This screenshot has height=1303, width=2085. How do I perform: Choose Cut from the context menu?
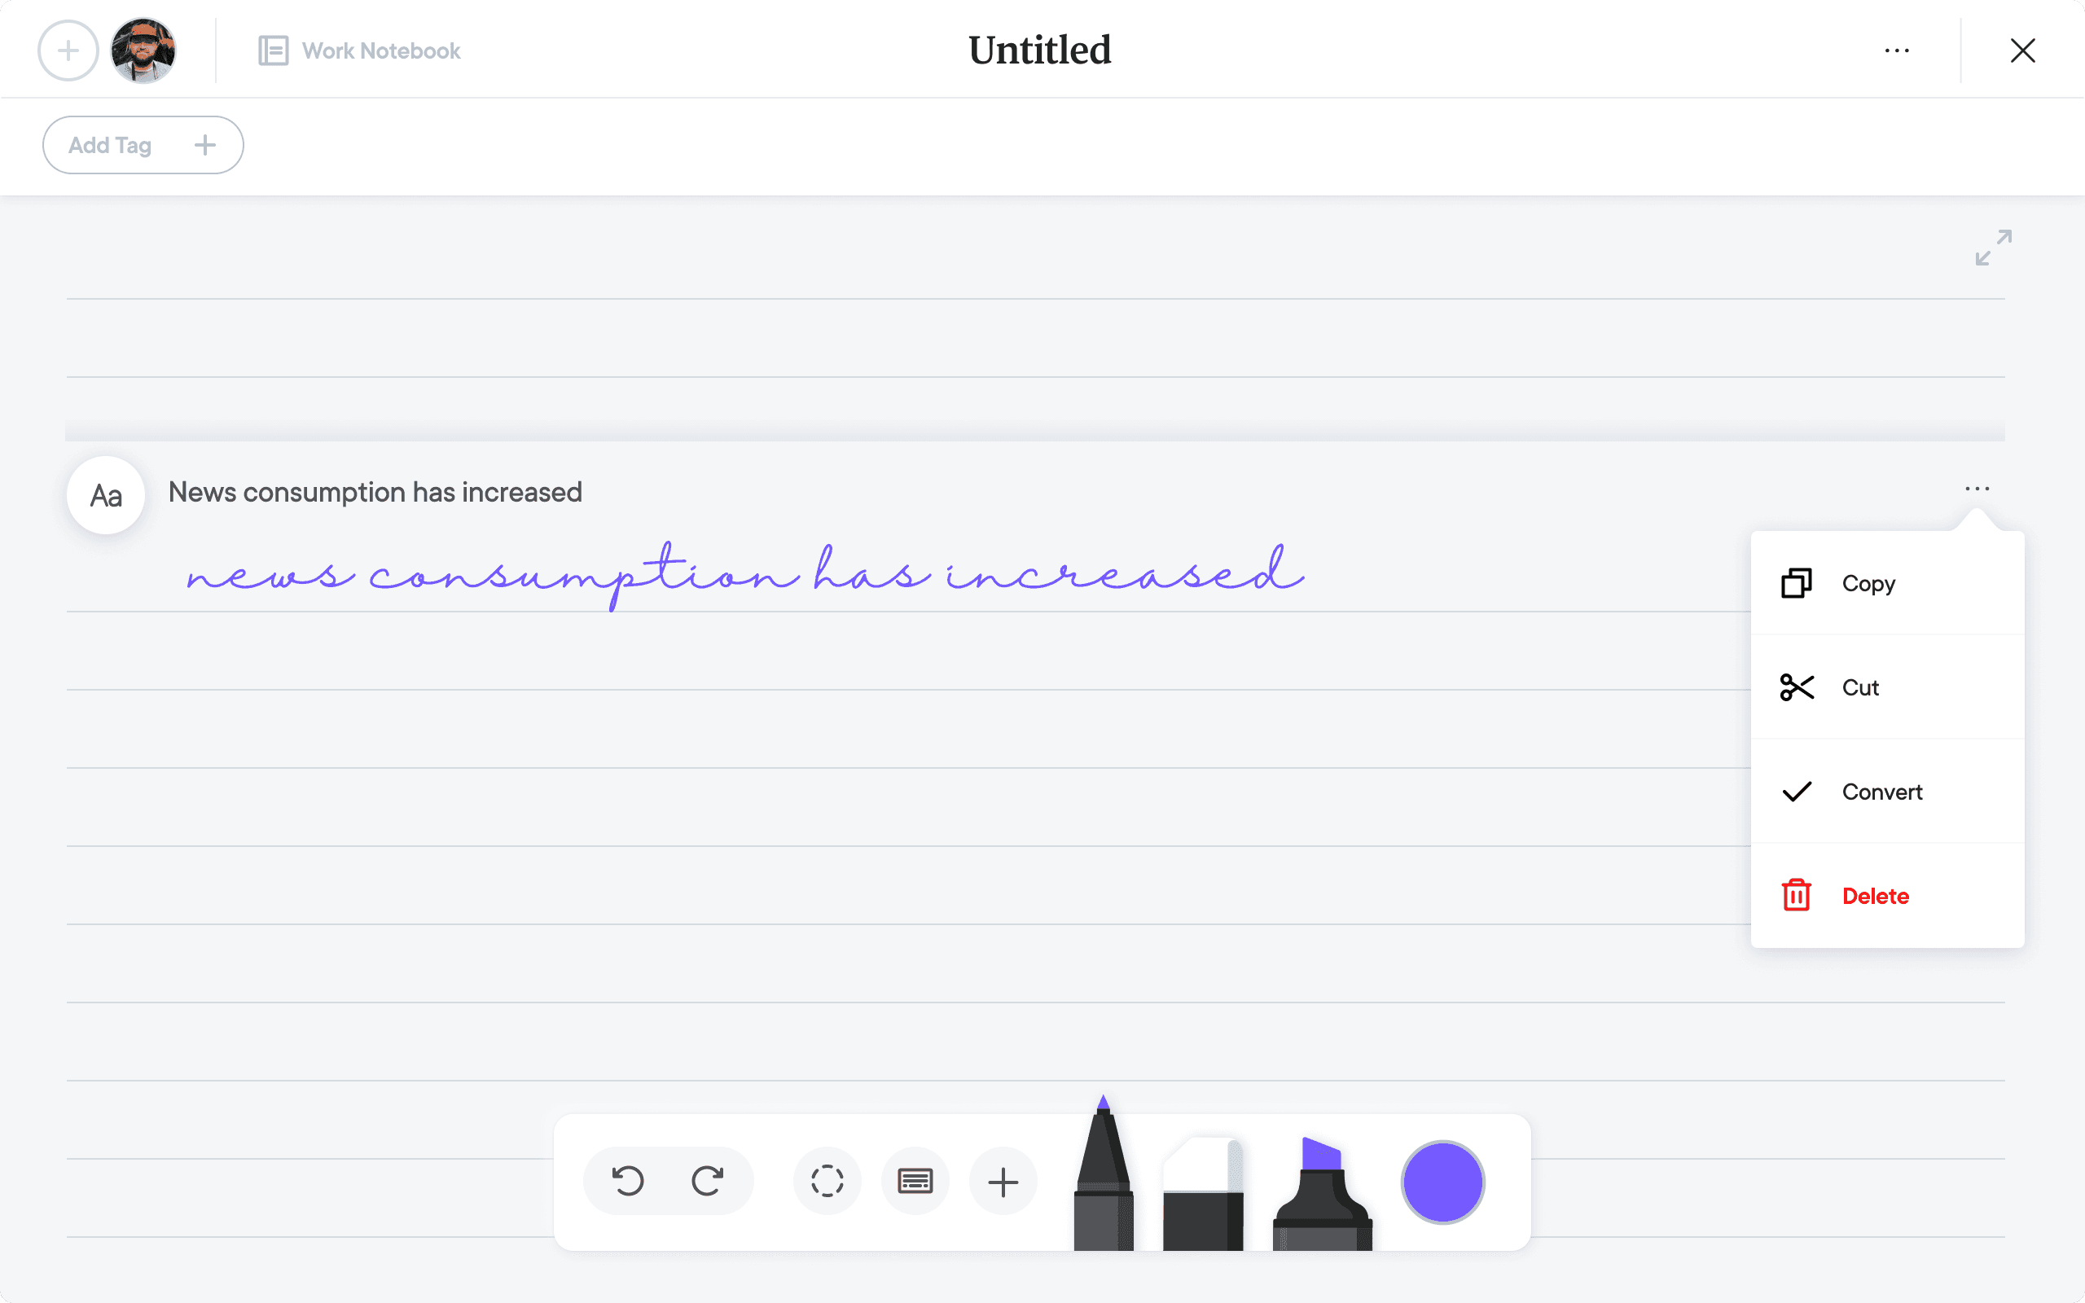click(1859, 687)
